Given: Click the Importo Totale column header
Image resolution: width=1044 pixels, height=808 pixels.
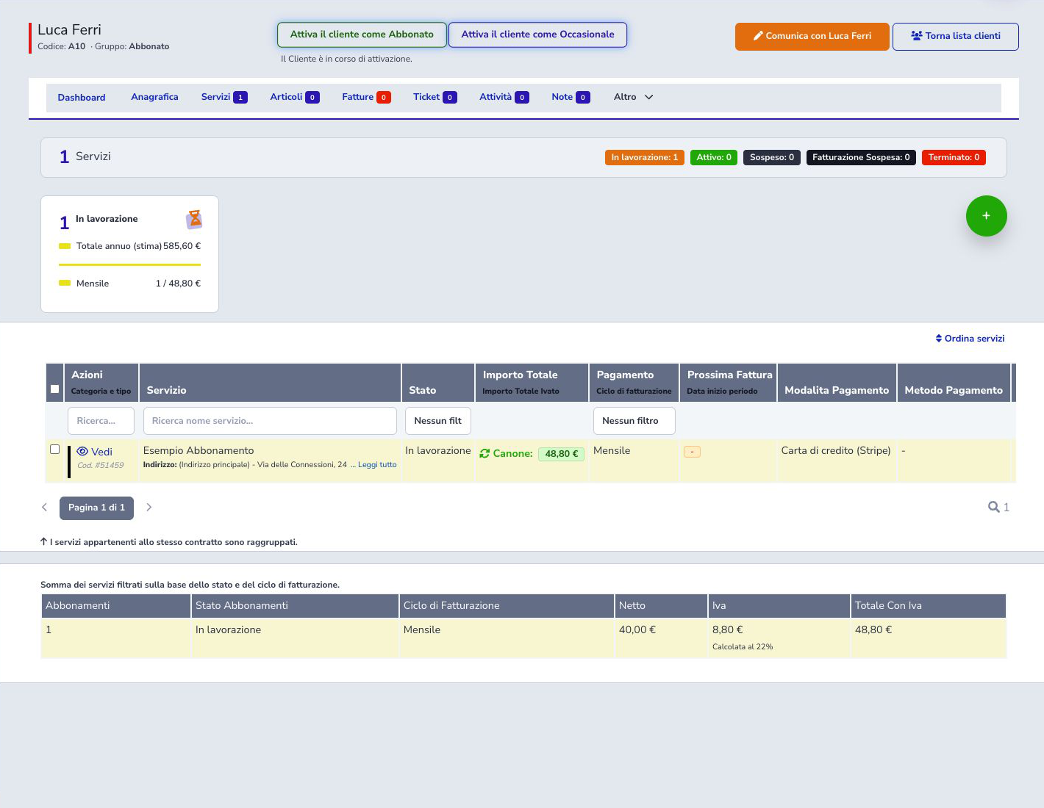Looking at the screenshot, I should (x=532, y=383).
